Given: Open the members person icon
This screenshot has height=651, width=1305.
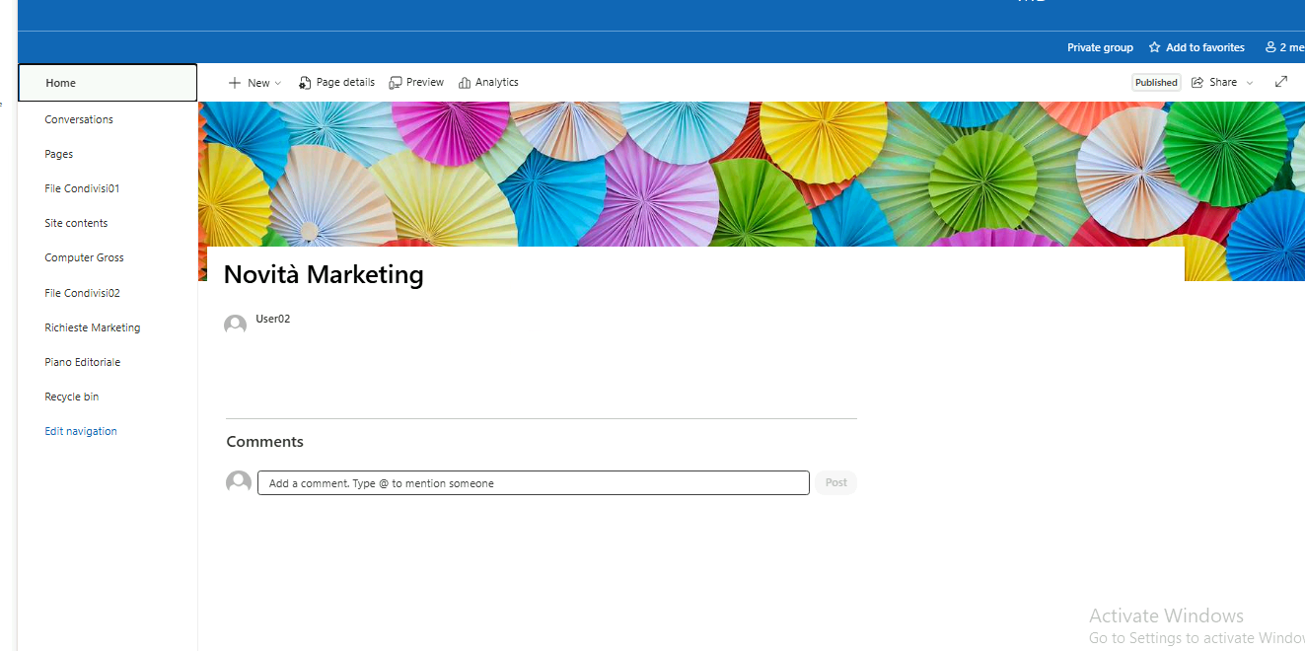Looking at the screenshot, I should [x=1270, y=47].
